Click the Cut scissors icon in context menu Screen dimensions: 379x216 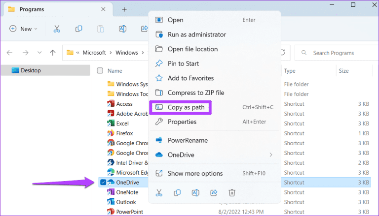tap(159, 192)
